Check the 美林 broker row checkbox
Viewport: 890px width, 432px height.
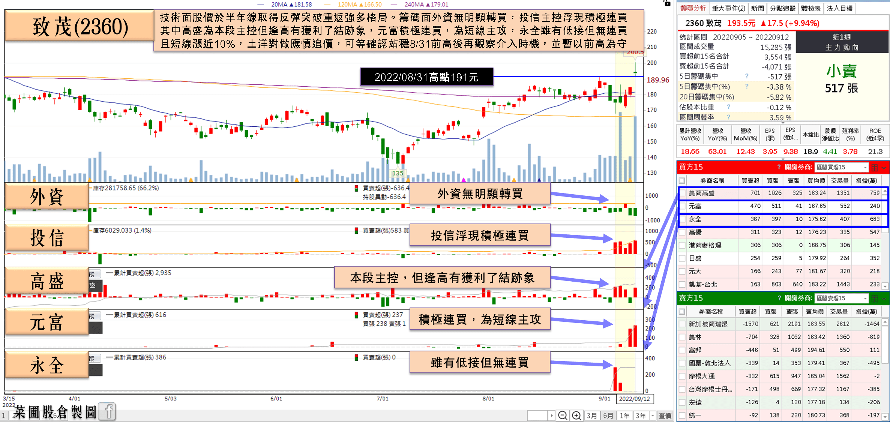click(x=682, y=337)
